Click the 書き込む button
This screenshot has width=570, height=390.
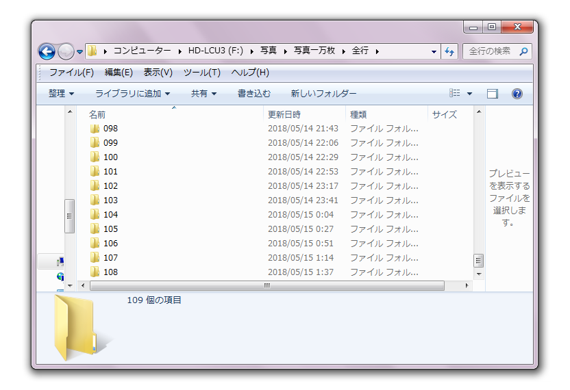tap(254, 94)
